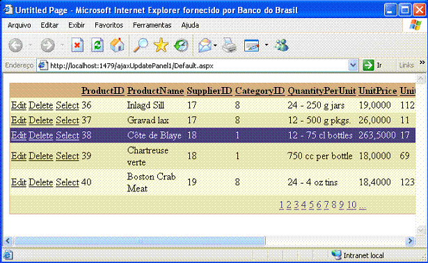Click the ellipsis more-pages link
This screenshot has width=428, height=263.
(363, 206)
